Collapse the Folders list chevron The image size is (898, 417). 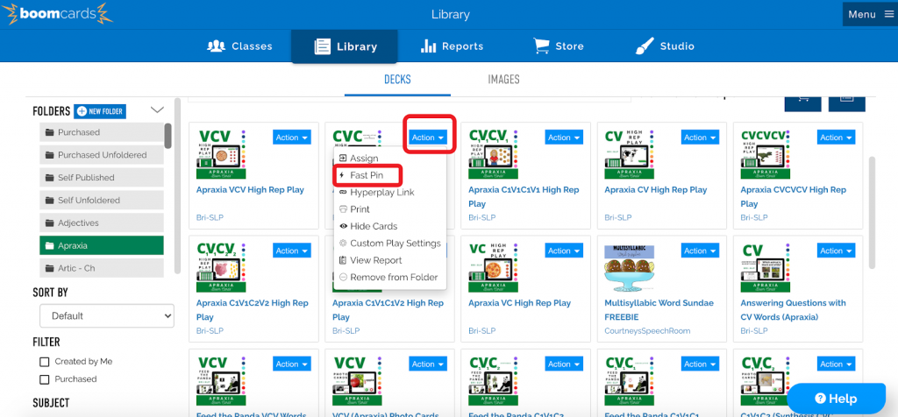click(157, 110)
